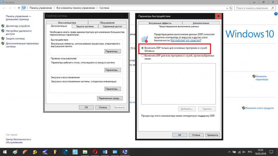Switch to Дополнительно tab in performance options

click(x=201, y=23)
